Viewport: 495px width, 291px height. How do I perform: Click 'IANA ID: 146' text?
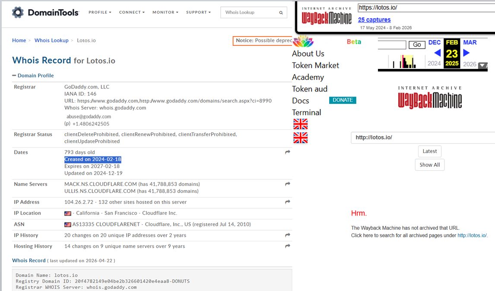click(x=80, y=94)
